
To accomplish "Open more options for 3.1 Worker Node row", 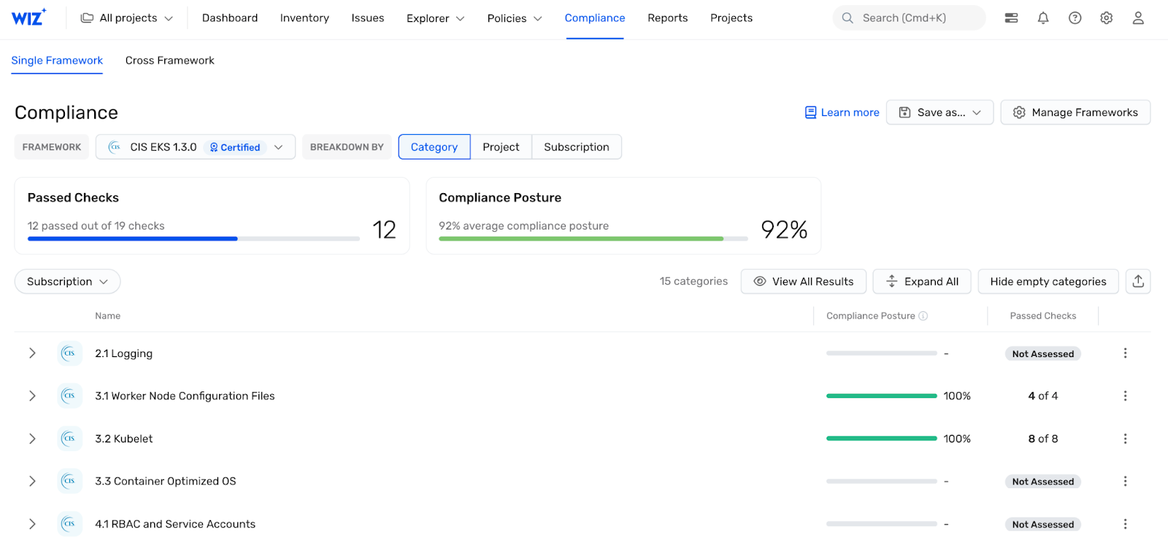I will 1125,396.
